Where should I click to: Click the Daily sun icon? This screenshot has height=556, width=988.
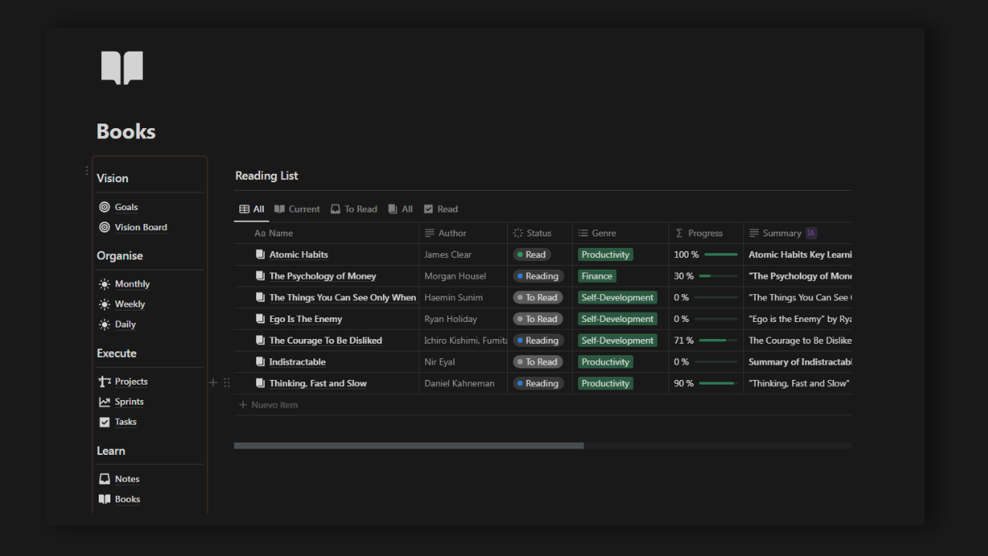pyautogui.click(x=105, y=324)
